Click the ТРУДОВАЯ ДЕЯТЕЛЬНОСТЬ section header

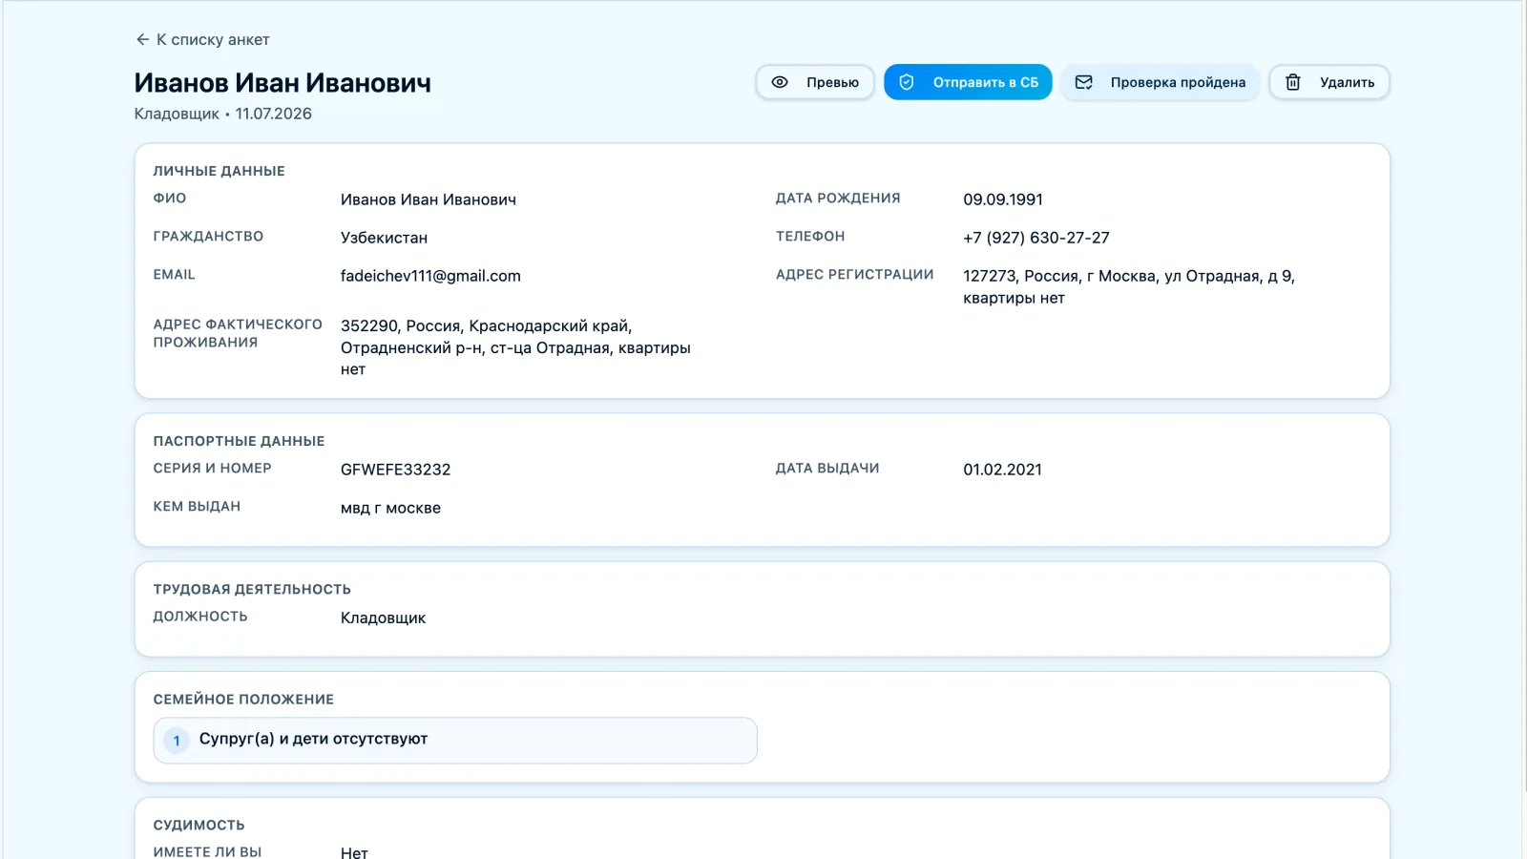point(252,589)
